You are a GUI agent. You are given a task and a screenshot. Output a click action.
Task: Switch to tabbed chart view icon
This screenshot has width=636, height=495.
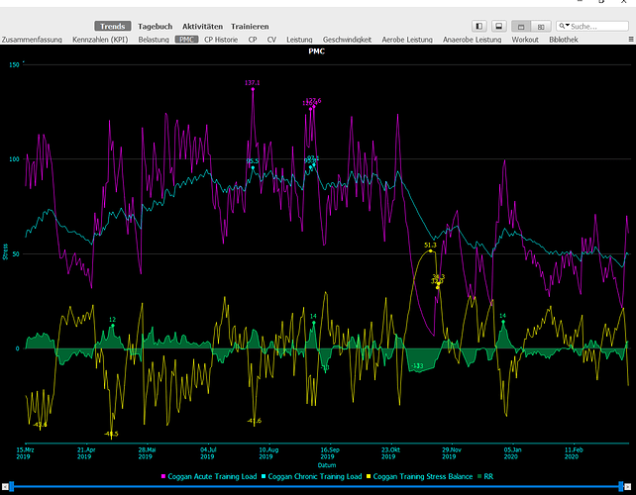[x=521, y=27]
